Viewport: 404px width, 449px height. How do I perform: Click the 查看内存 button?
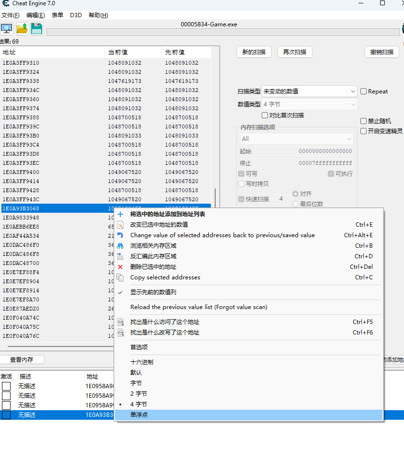tap(22, 360)
